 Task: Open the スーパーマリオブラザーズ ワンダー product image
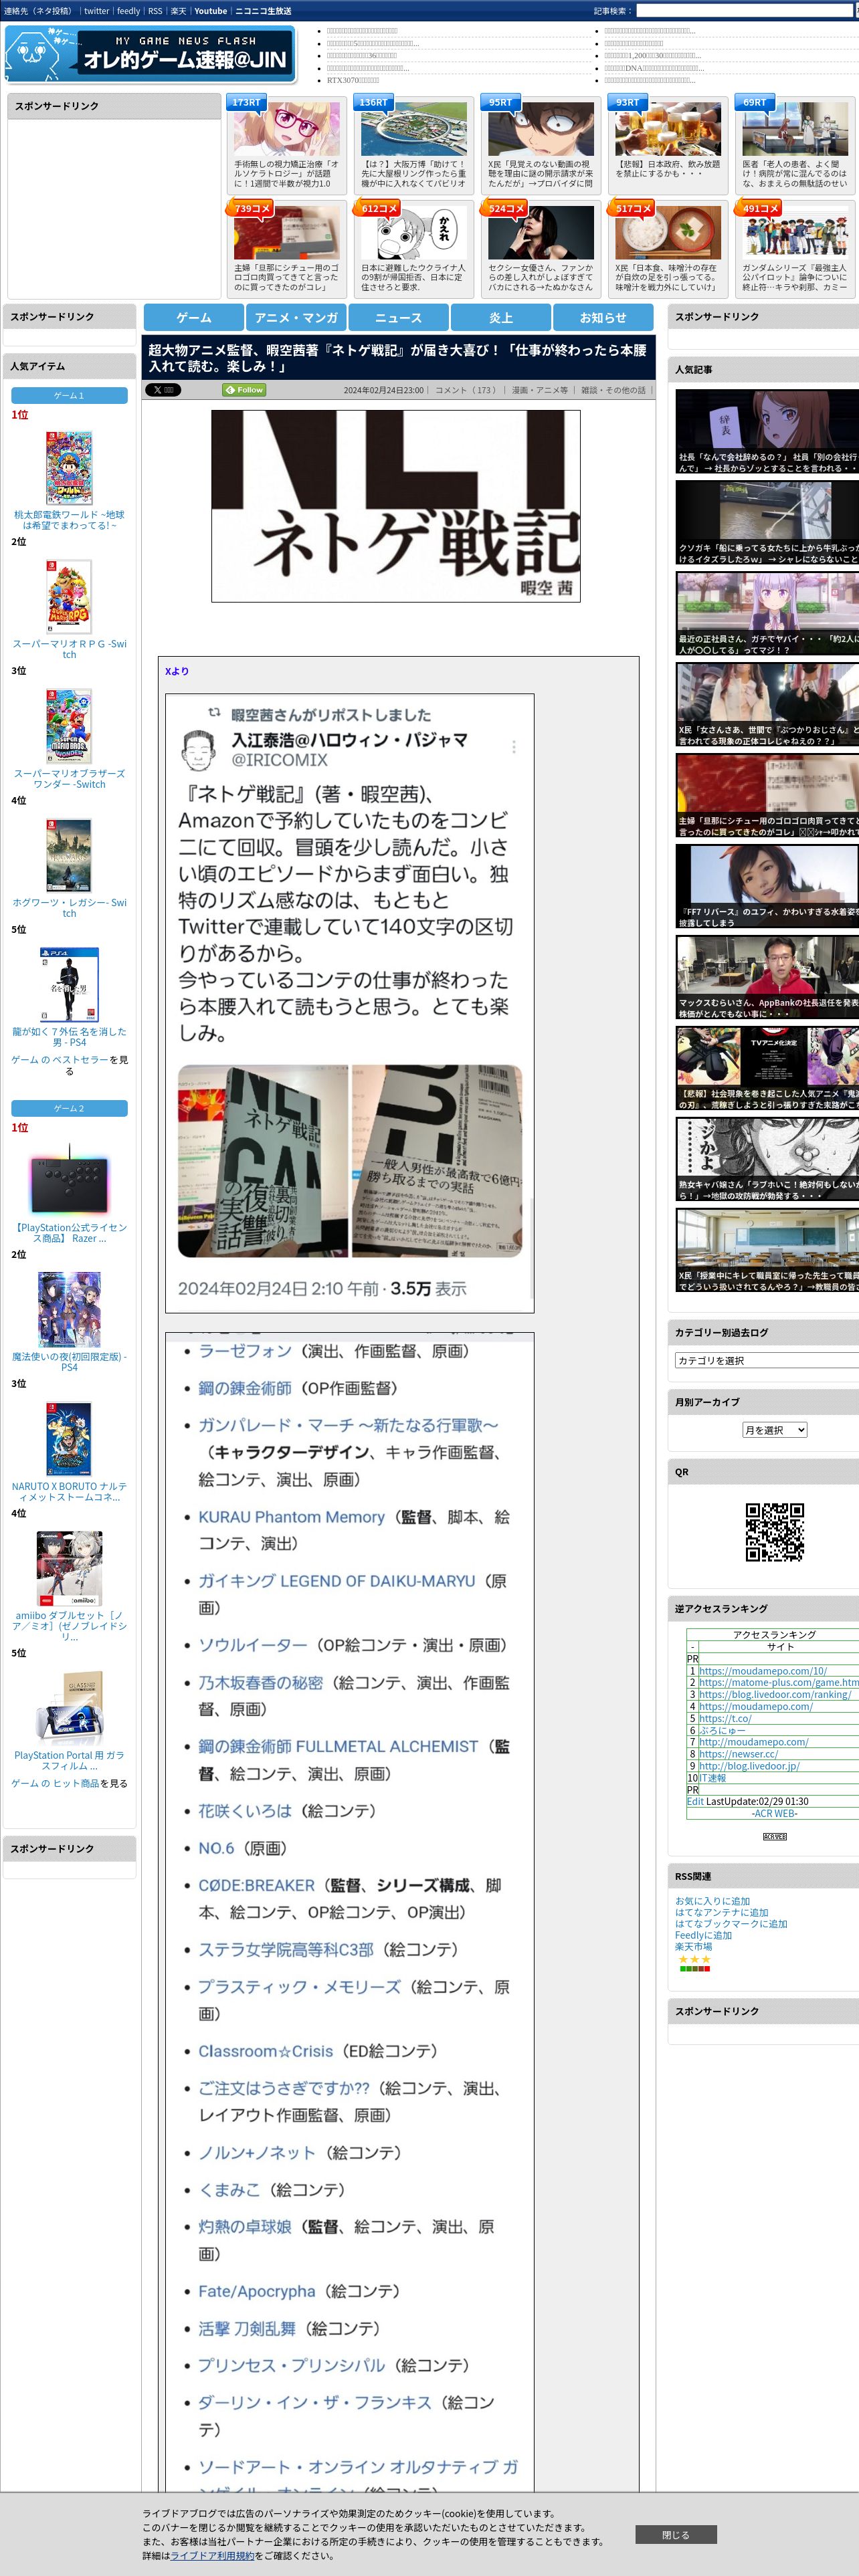(x=69, y=726)
